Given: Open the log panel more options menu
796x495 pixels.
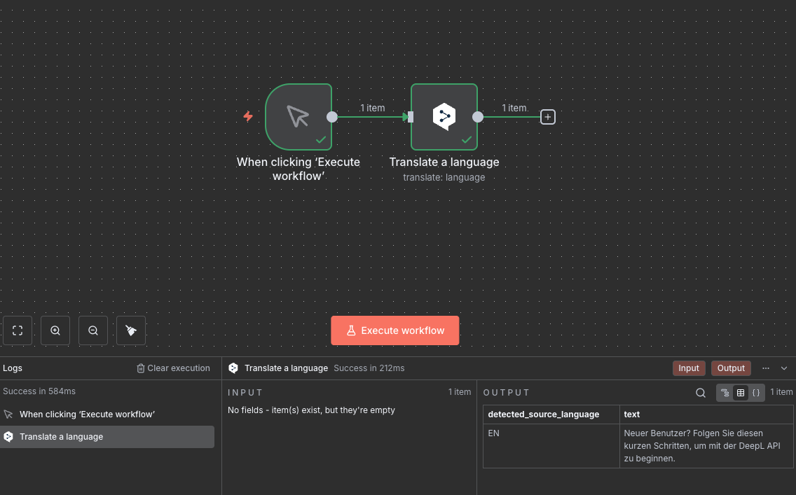Looking at the screenshot, I should [766, 368].
